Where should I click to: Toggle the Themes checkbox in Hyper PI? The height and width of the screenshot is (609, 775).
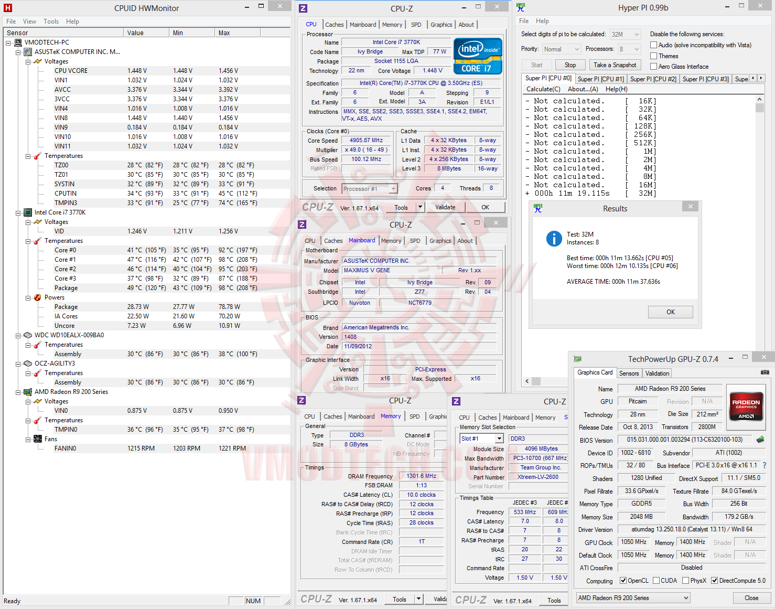click(x=653, y=56)
